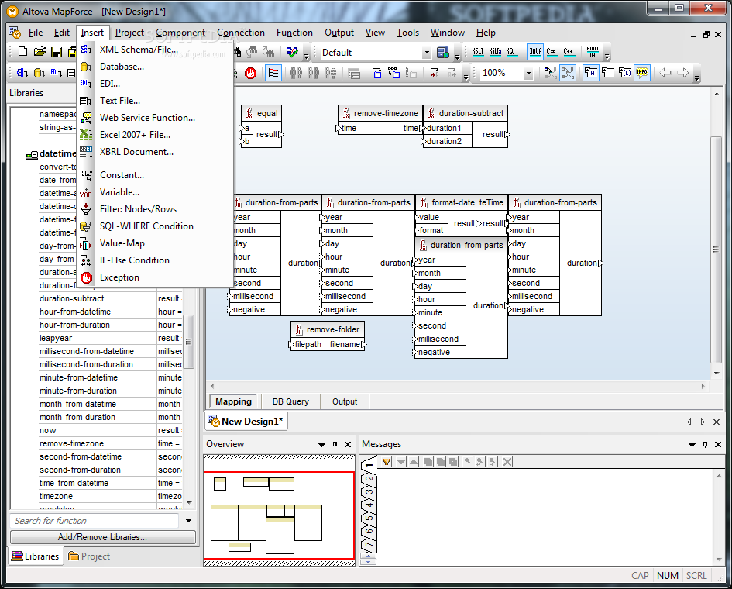The height and width of the screenshot is (589, 732).
Task: Choose XML Schema/File... from Insert menu
Action: 156,50
